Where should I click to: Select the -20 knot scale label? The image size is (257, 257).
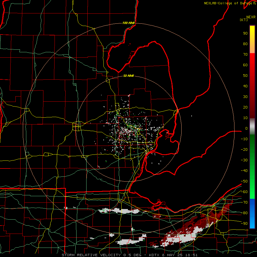point(244,149)
